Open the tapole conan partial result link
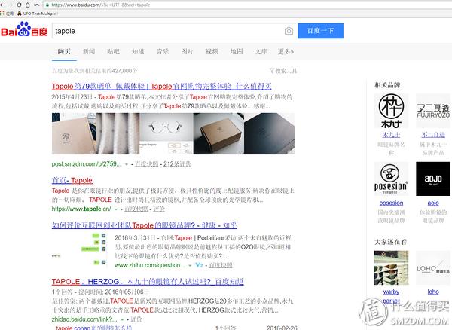Screen dimensions: 452x330 pos(94,328)
